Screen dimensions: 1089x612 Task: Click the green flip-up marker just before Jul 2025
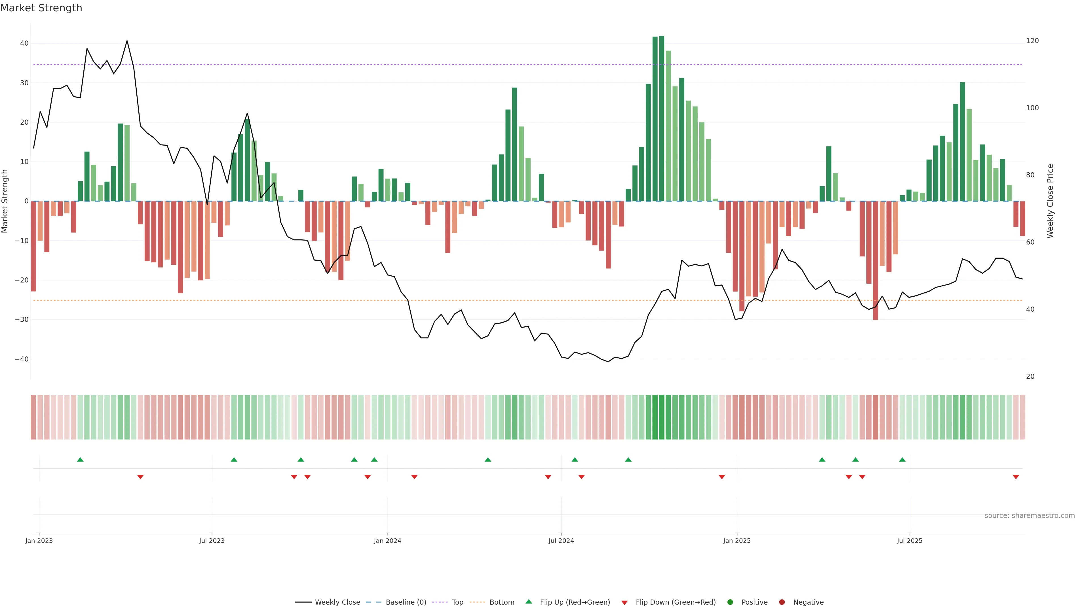(902, 460)
